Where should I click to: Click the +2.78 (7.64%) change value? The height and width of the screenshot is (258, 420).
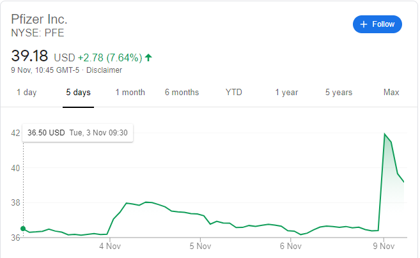point(110,57)
